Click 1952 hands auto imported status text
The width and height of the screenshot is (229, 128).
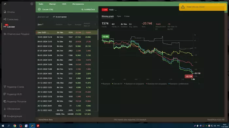[130, 120]
